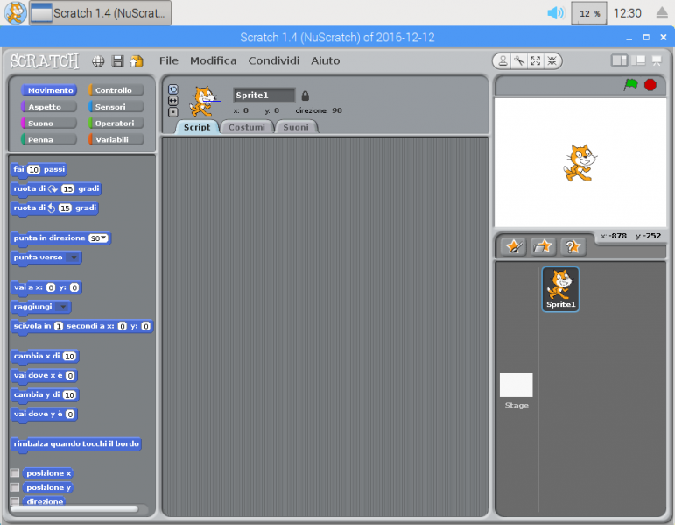Select Controllo block category

click(116, 90)
